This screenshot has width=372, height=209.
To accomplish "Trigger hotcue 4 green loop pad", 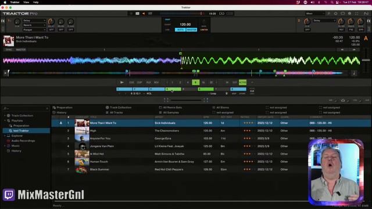I will point(173,89).
